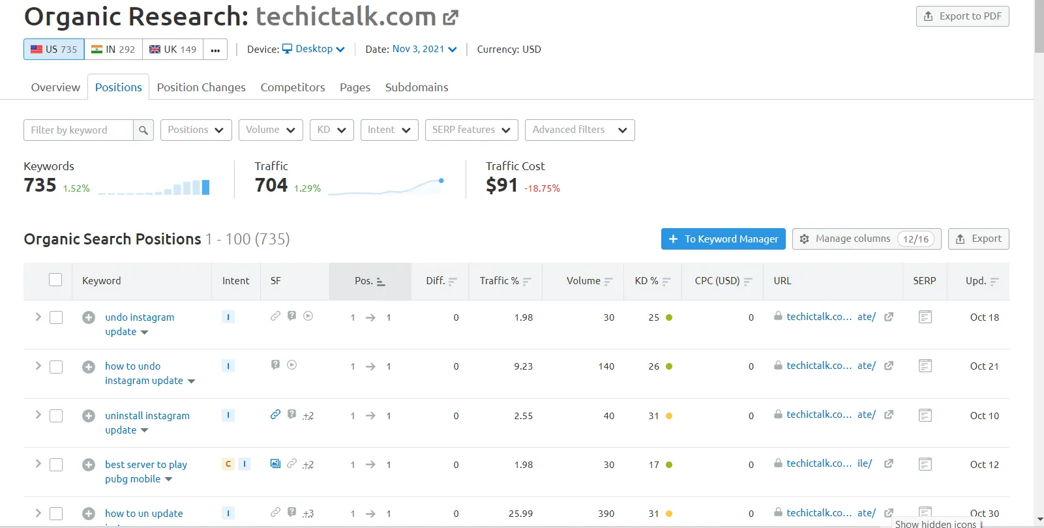The width and height of the screenshot is (1044, 528).
Task: Check the 'uninstall instagram update' row checkbox
Action: [x=56, y=416]
